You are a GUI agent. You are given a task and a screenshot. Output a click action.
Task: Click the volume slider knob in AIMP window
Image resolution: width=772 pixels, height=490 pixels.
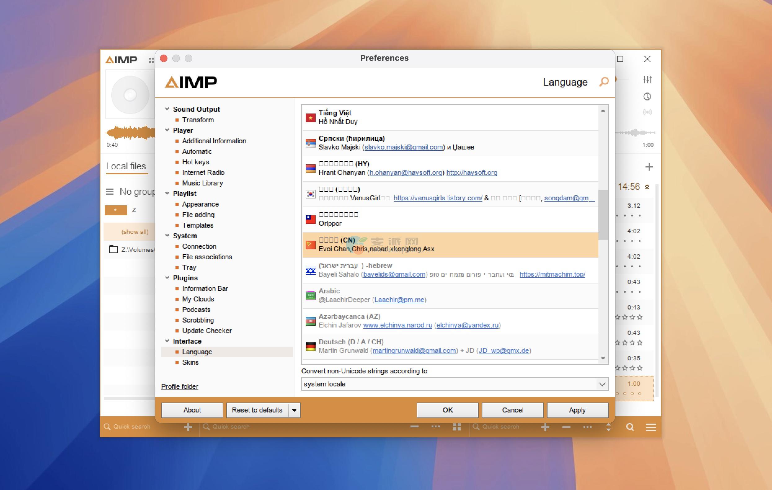(x=616, y=79)
